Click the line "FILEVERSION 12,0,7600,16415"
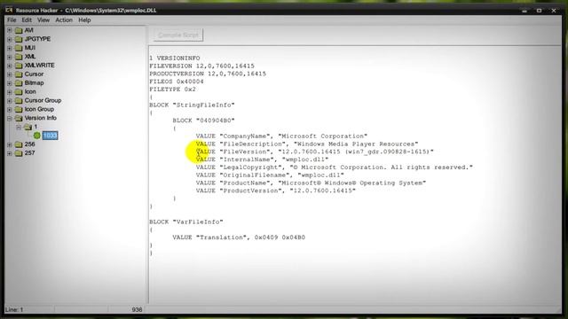The height and width of the screenshot is (319, 568). pyautogui.click(x=201, y=66)
